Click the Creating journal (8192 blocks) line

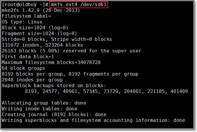(54, 115)
